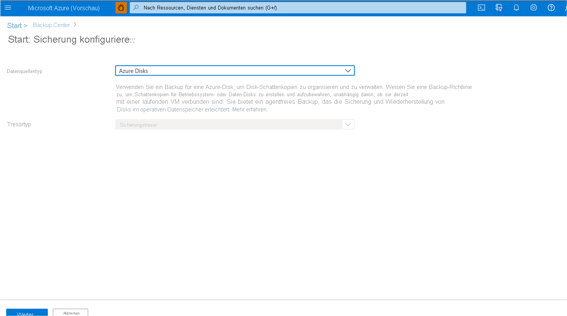Screen dimensions: 567x316
Task: Open the hamburger portal menu
Action: point(8,8)
